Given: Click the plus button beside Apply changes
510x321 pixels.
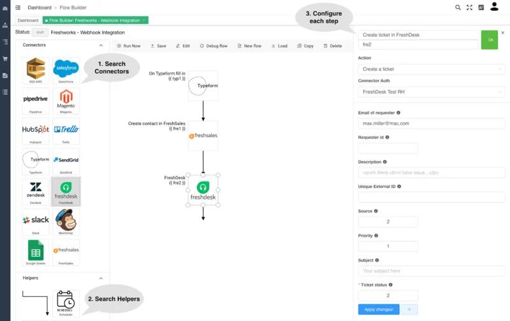Looking at the screenshot, I should click(x=409, y=310).
